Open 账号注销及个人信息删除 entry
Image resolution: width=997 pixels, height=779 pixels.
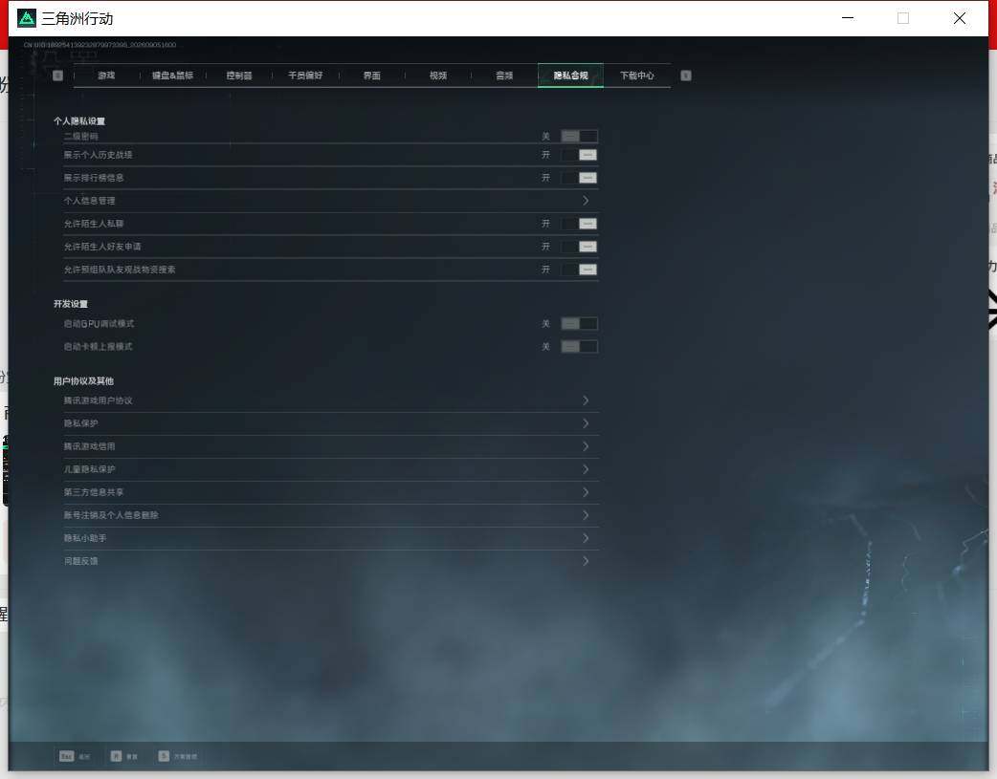(x=331, y=515)
